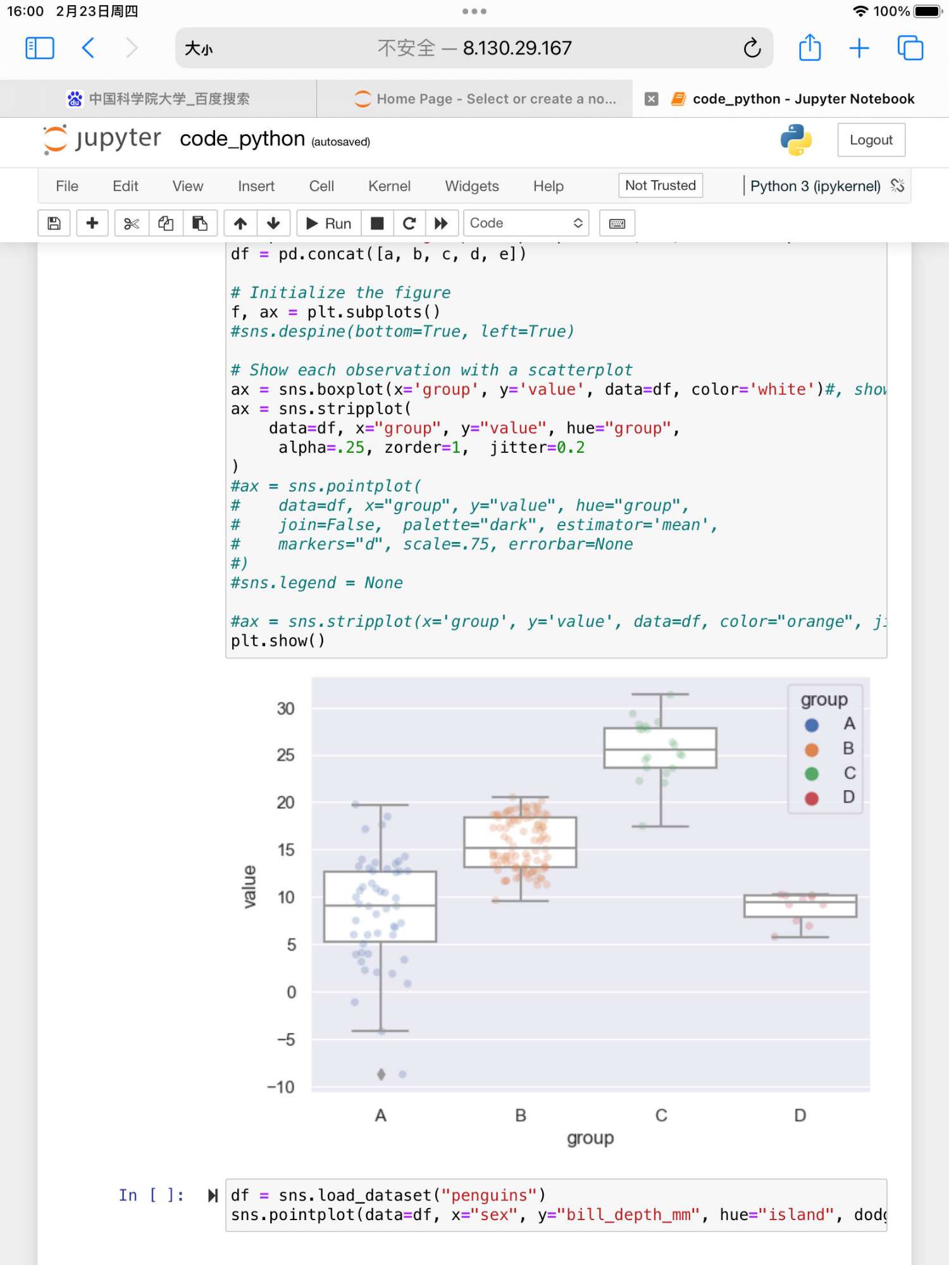Open the View menu
949x1265 pixels.
pos(188,186)
